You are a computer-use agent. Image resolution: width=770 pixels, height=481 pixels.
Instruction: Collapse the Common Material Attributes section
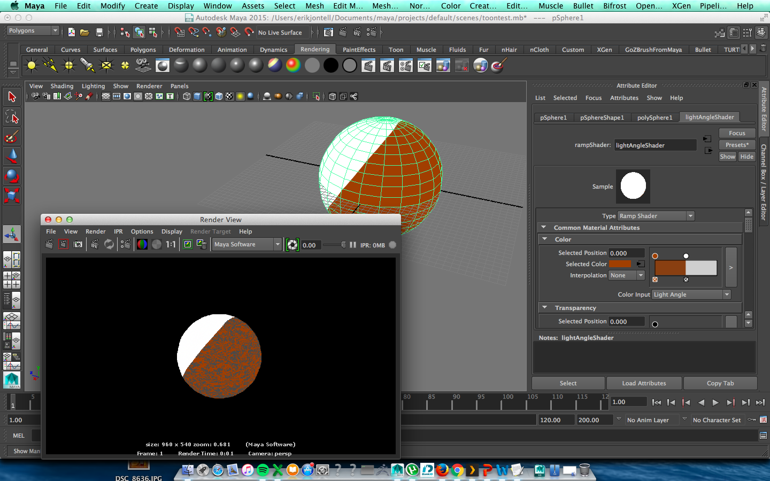tap(544, 227)
